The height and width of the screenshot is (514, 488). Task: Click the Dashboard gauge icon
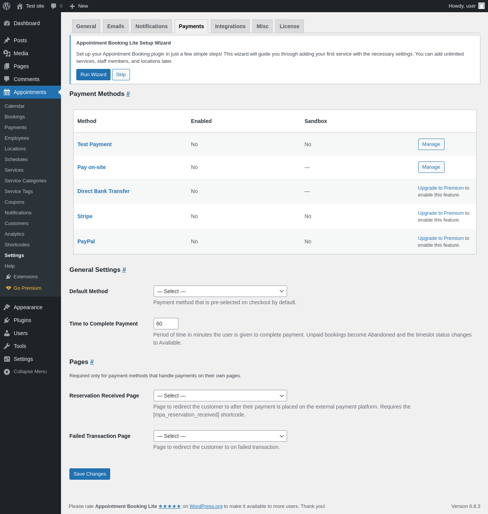pos(7,23)
